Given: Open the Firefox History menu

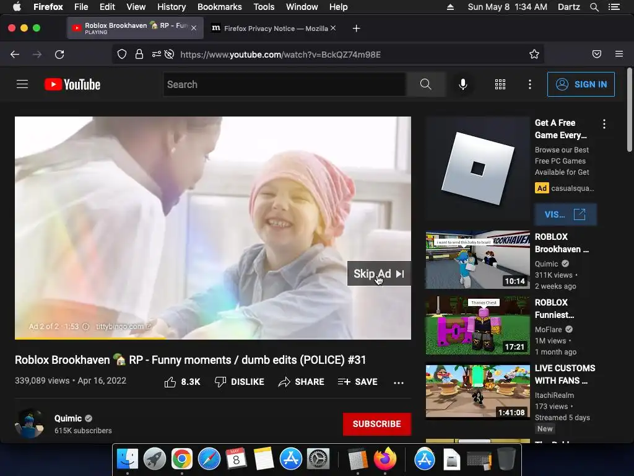Looking at the screenshot, I should 172,7.
